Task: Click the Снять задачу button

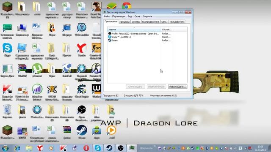Action: [x=135, y=87]
